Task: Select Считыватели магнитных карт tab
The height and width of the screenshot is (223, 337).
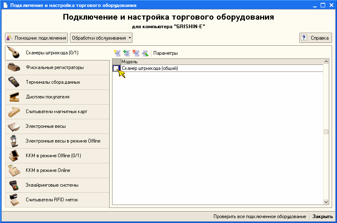Action: [x=57, y=111]
